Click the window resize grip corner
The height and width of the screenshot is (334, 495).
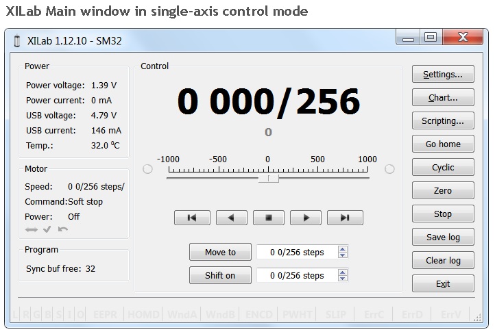(477, 318)
